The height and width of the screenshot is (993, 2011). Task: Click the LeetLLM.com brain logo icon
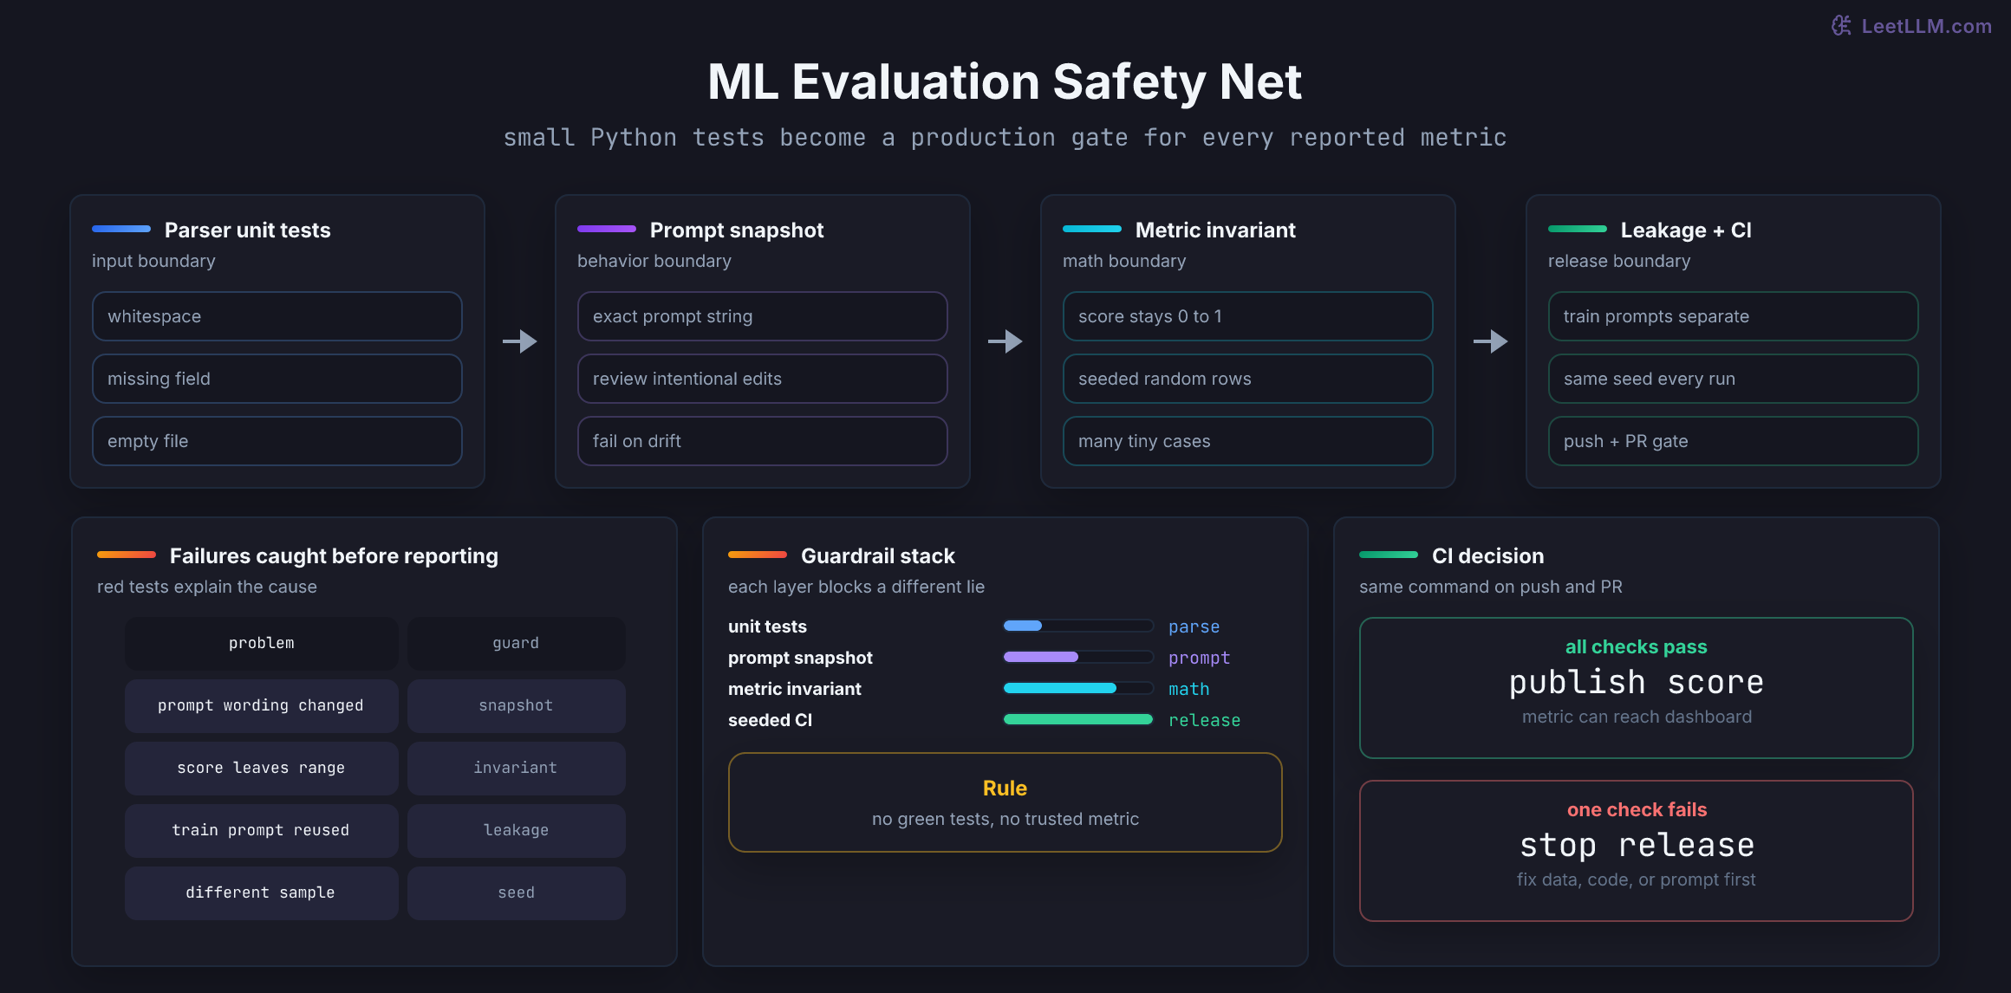(1841, 26)
